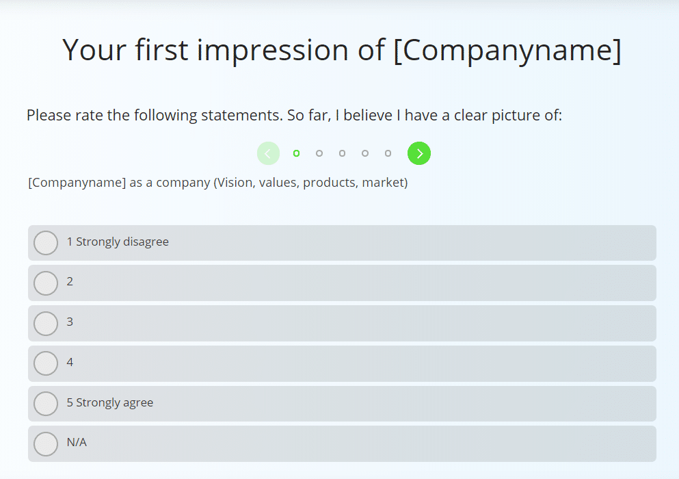The width and height of the screenshot is (679, 479).
Task: Click the statement about [Companyname] as a company
Action: point(216,182)
